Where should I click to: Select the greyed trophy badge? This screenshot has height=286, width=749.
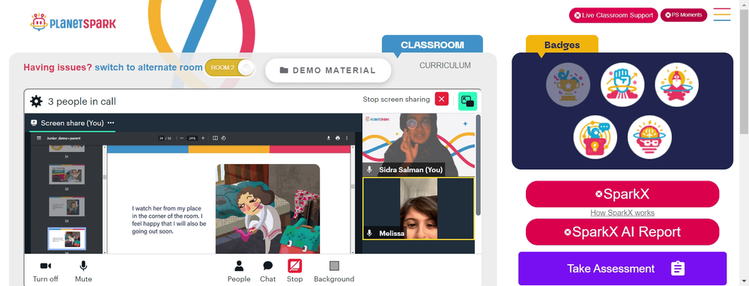568,85
